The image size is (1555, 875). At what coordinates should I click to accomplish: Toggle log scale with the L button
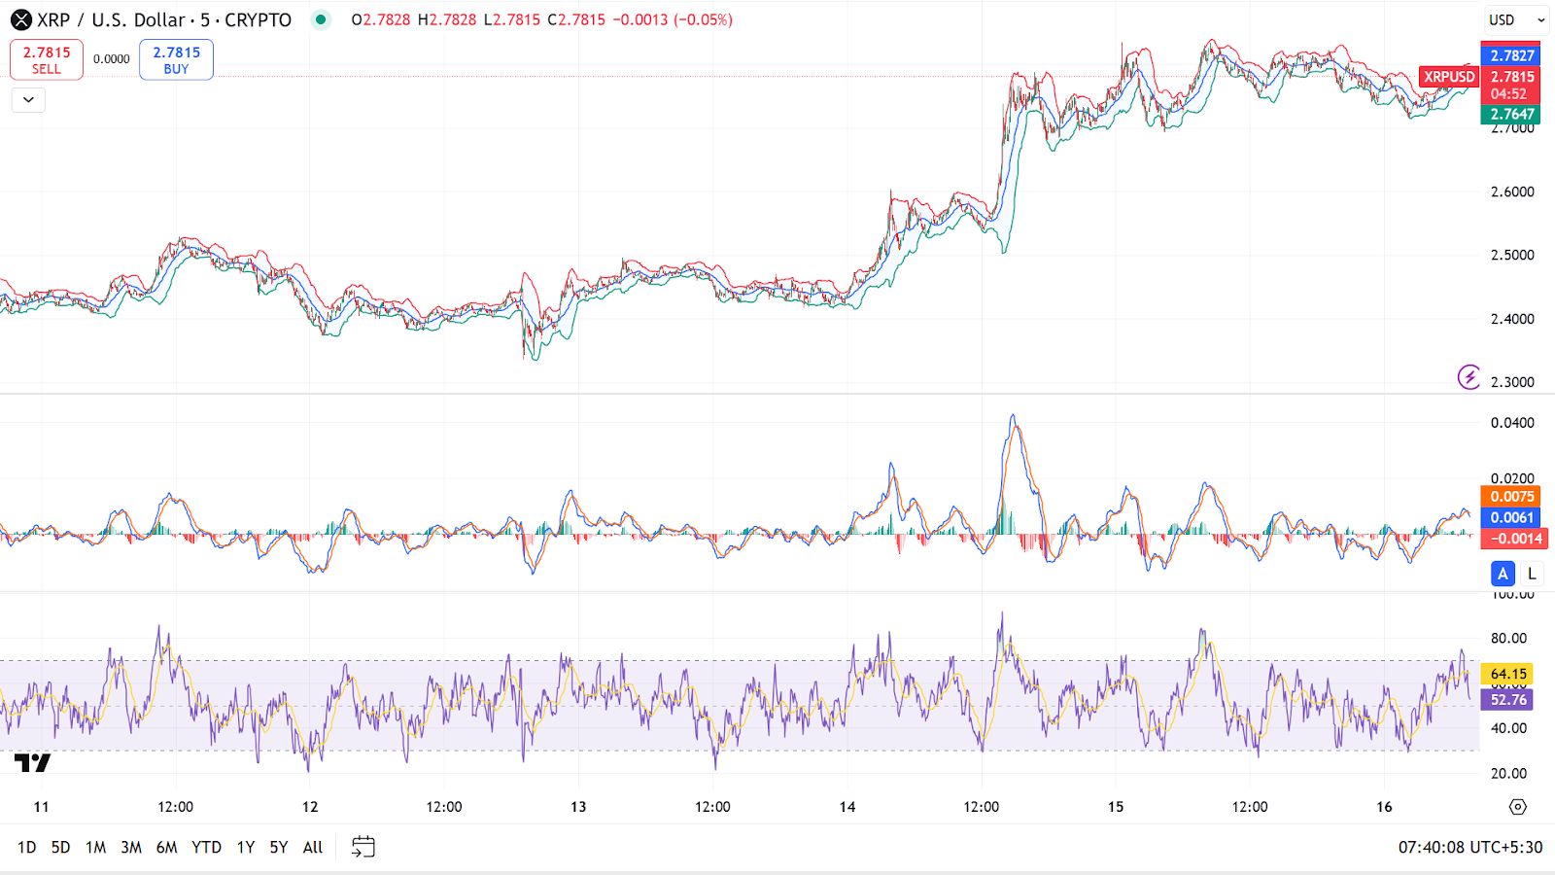1533,574
